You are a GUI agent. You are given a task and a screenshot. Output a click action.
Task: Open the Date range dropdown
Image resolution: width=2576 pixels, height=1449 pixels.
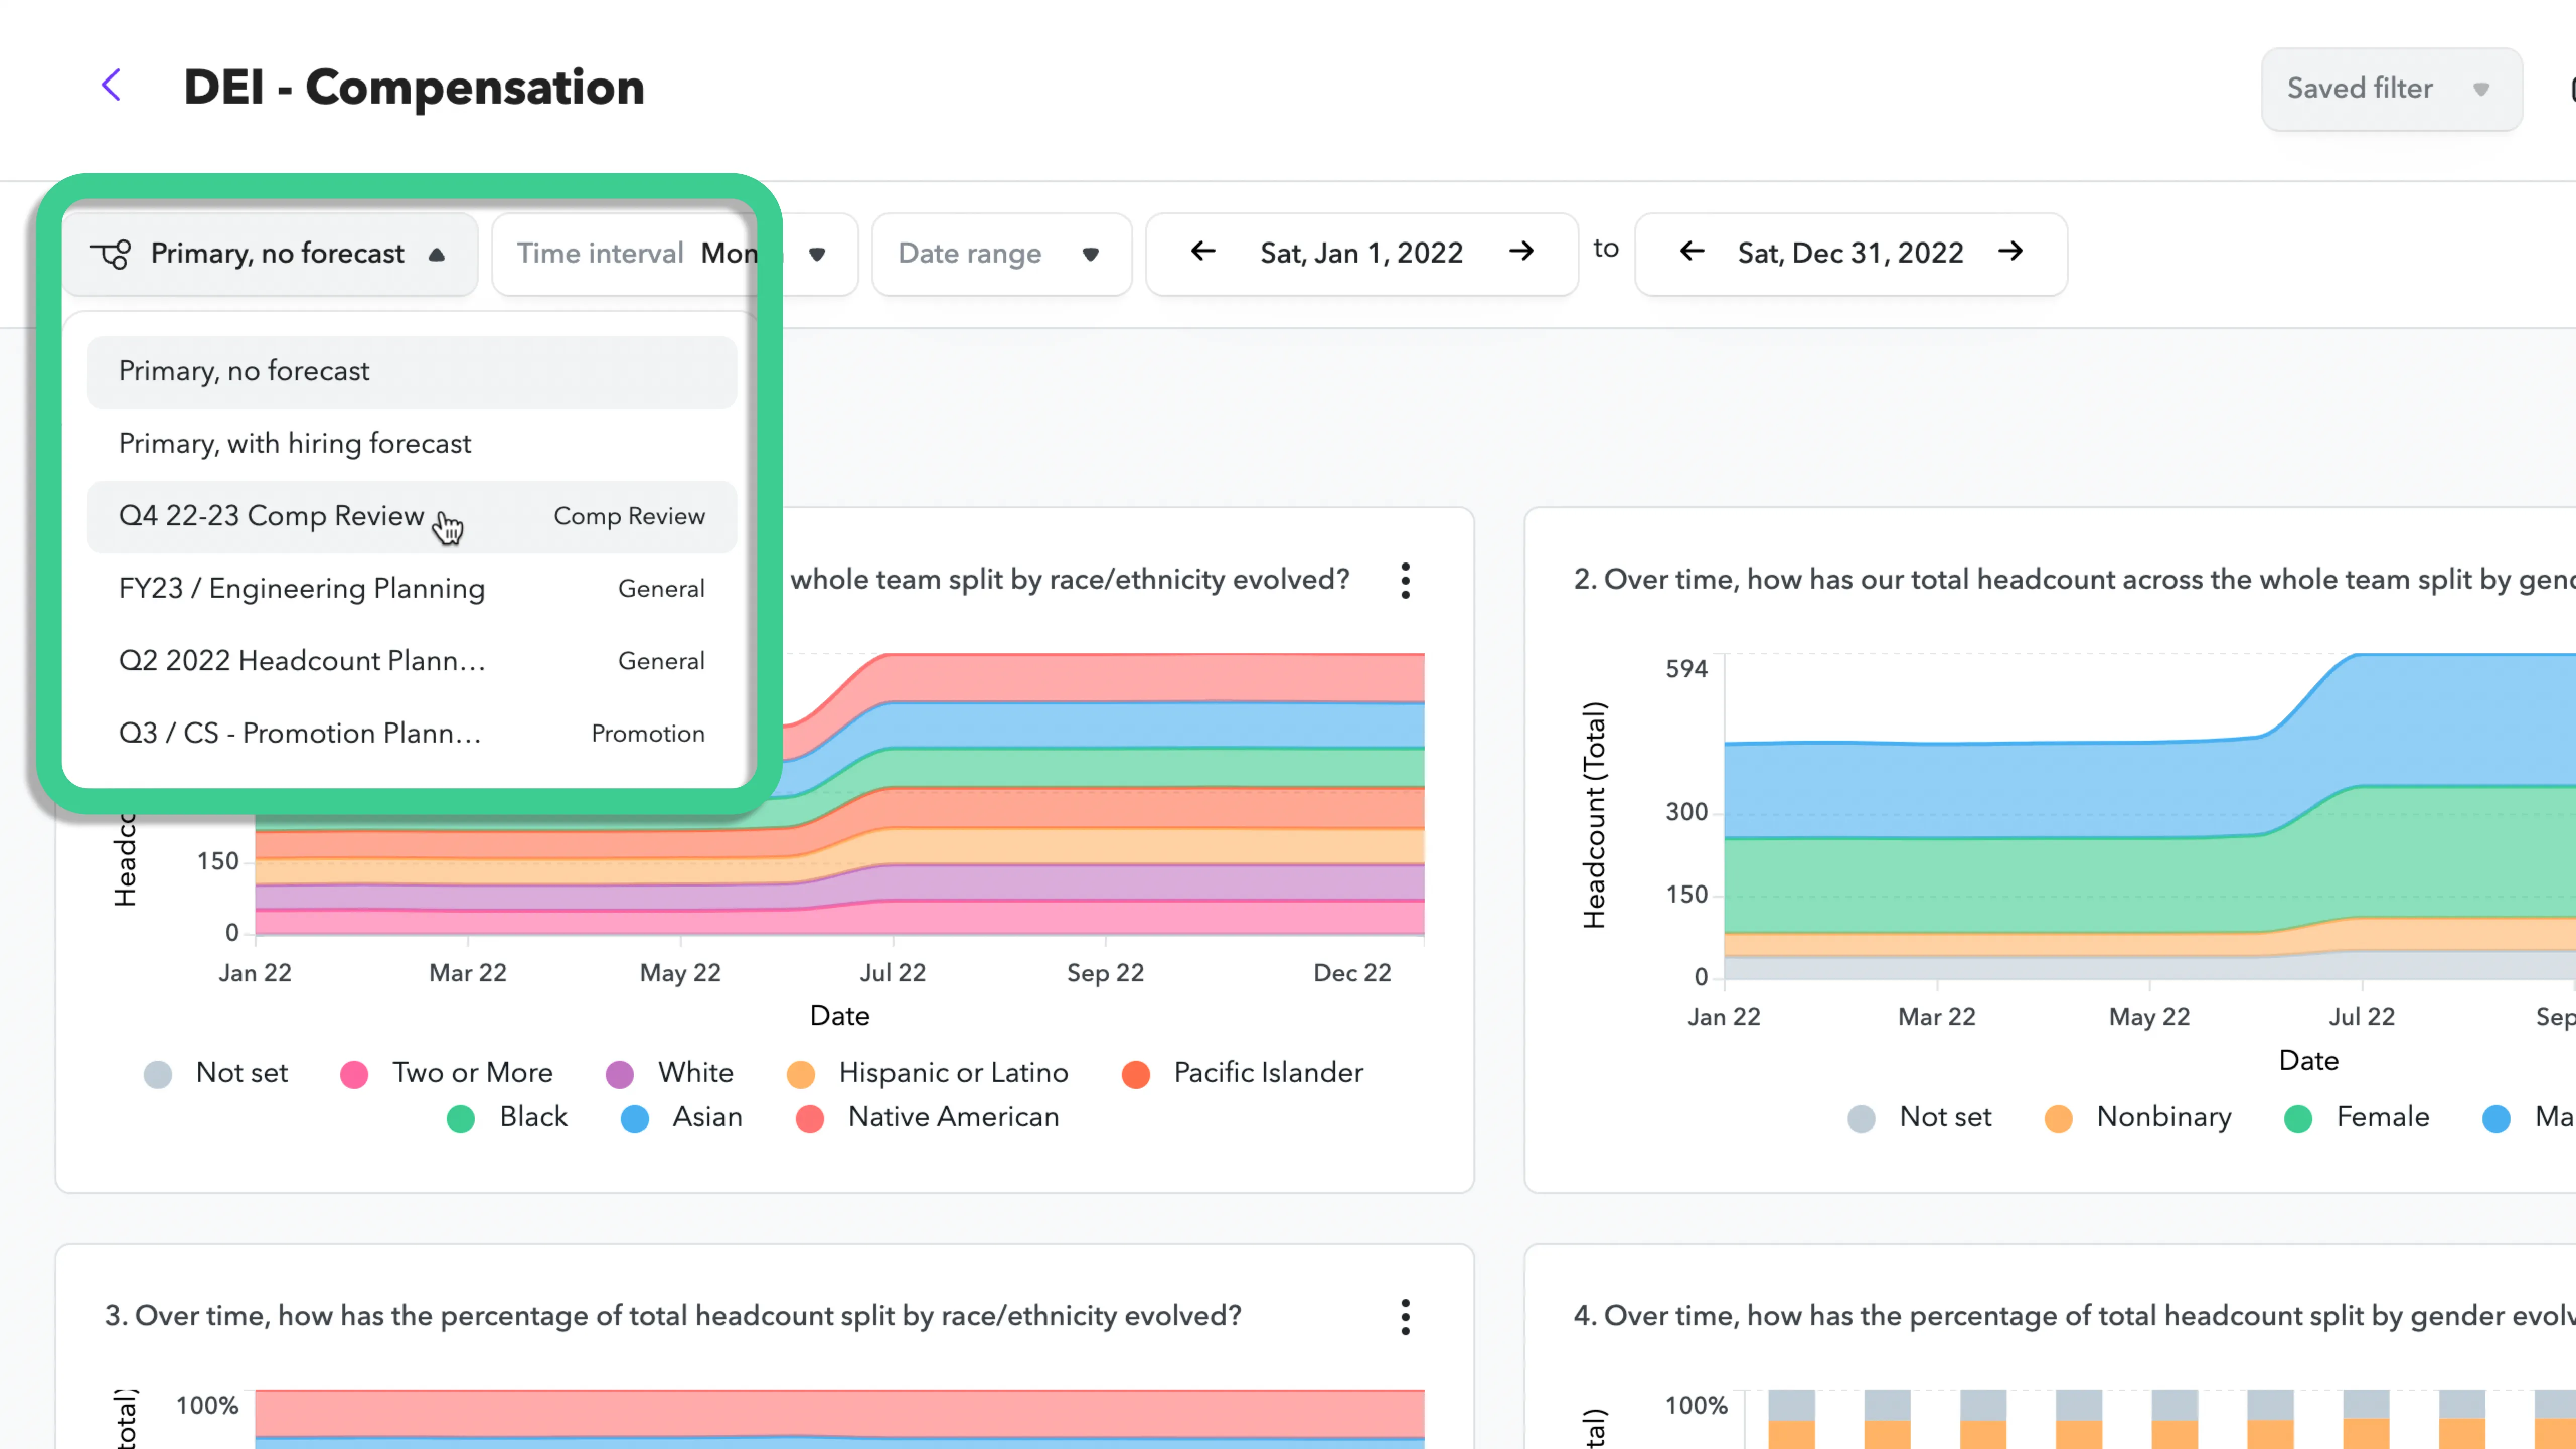pyautogui.click(x=1001, y=254)
